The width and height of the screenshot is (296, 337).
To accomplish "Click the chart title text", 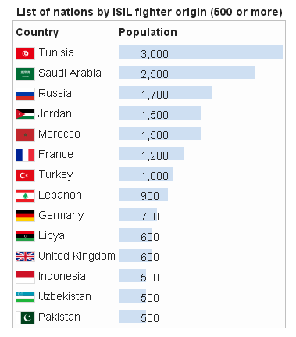I will point(149,12).
